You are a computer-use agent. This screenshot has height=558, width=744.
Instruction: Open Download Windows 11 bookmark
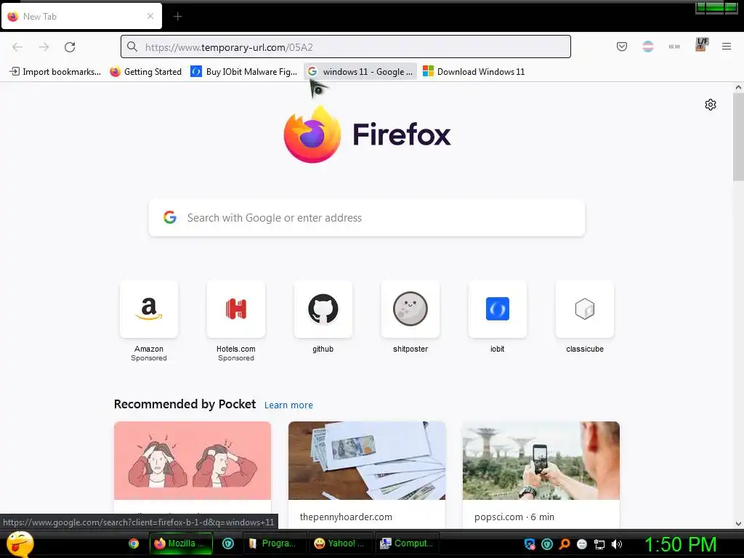474,72
